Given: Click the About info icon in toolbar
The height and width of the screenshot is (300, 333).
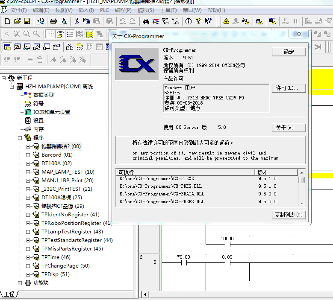Looking at the screenshot, I should pos(189,21).
